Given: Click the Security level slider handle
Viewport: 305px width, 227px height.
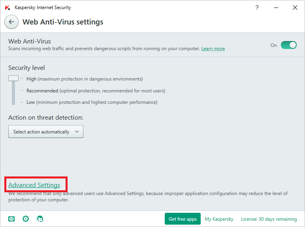Looking at the screenshot, I should tap(13, 79).
